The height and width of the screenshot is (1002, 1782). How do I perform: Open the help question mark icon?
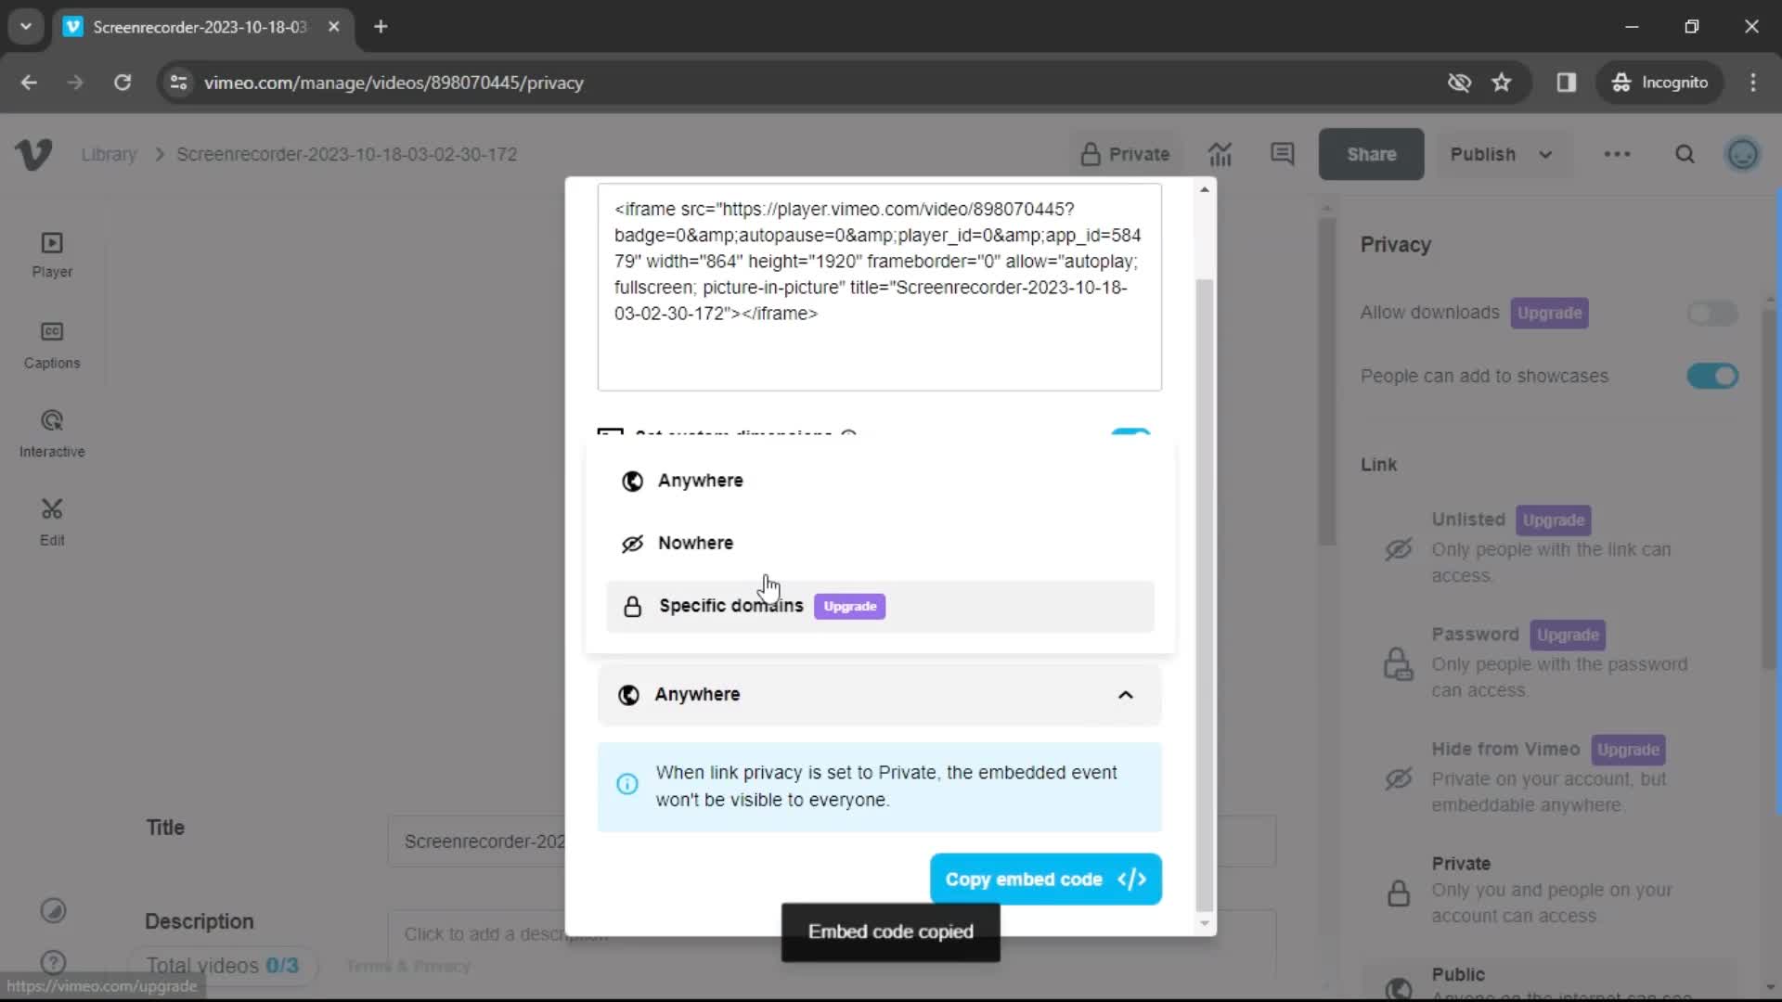(53, 962)
